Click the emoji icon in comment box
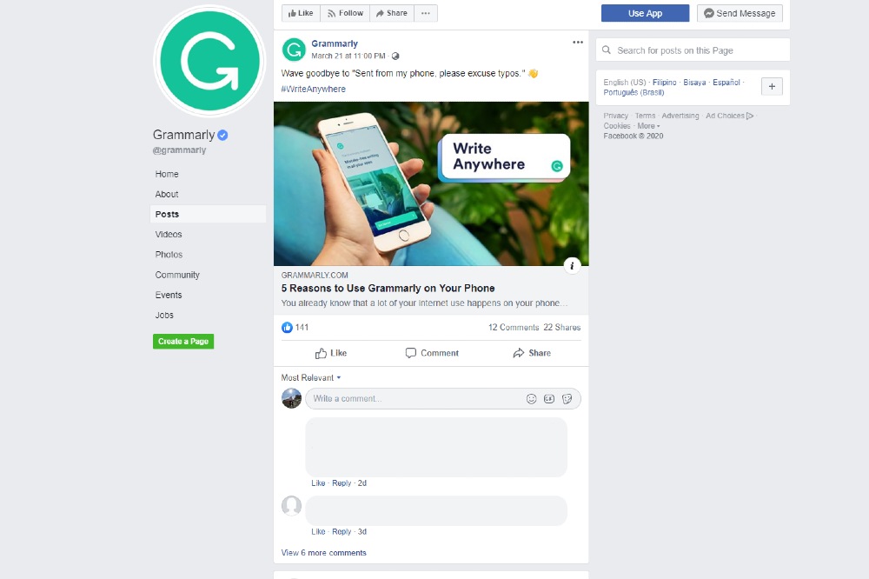 [531, 399]
